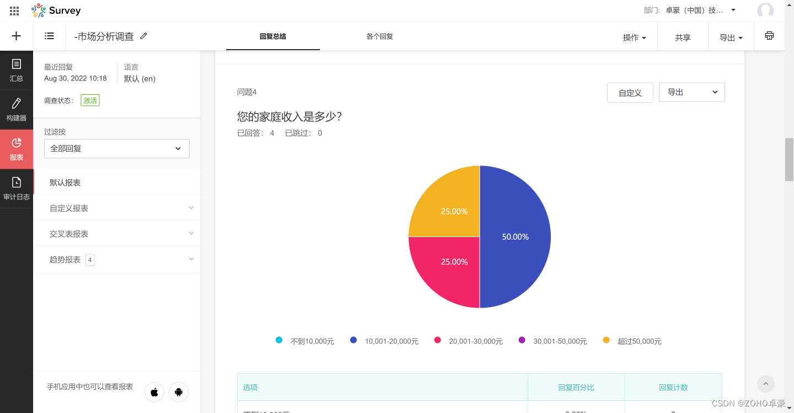The height and width of the screenshot is (413, 794).
Task: Click the trend report count badge 4
Action: click(90, 259)
